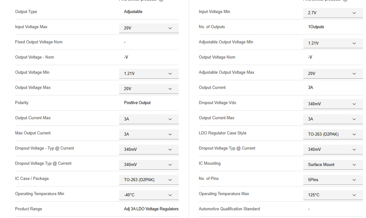
Task: Open the Dropout Voltage - Typ @ Current dropdown
Action: pos(149,149)
